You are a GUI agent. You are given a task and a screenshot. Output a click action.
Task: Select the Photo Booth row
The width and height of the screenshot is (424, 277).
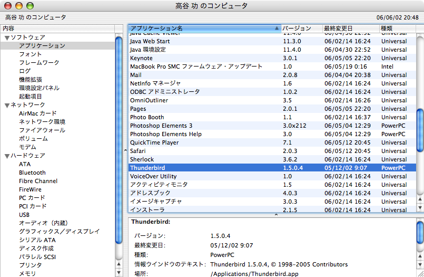click(272, 117)
